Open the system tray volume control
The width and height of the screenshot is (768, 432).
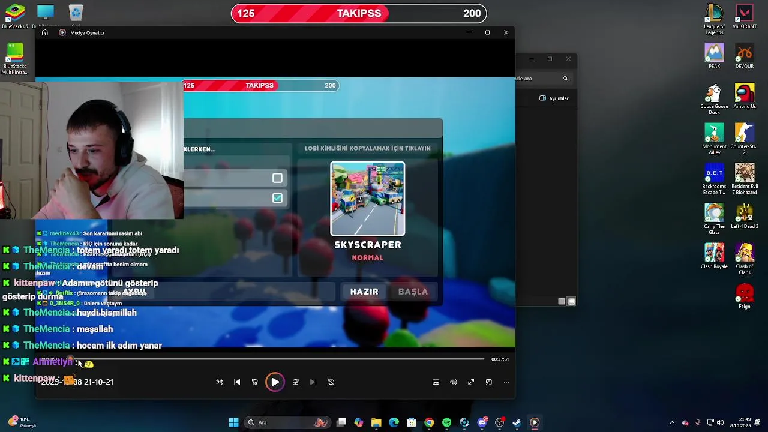tap(720, 422)
